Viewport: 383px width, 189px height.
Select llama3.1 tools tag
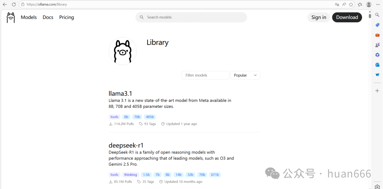coord(114,117)
